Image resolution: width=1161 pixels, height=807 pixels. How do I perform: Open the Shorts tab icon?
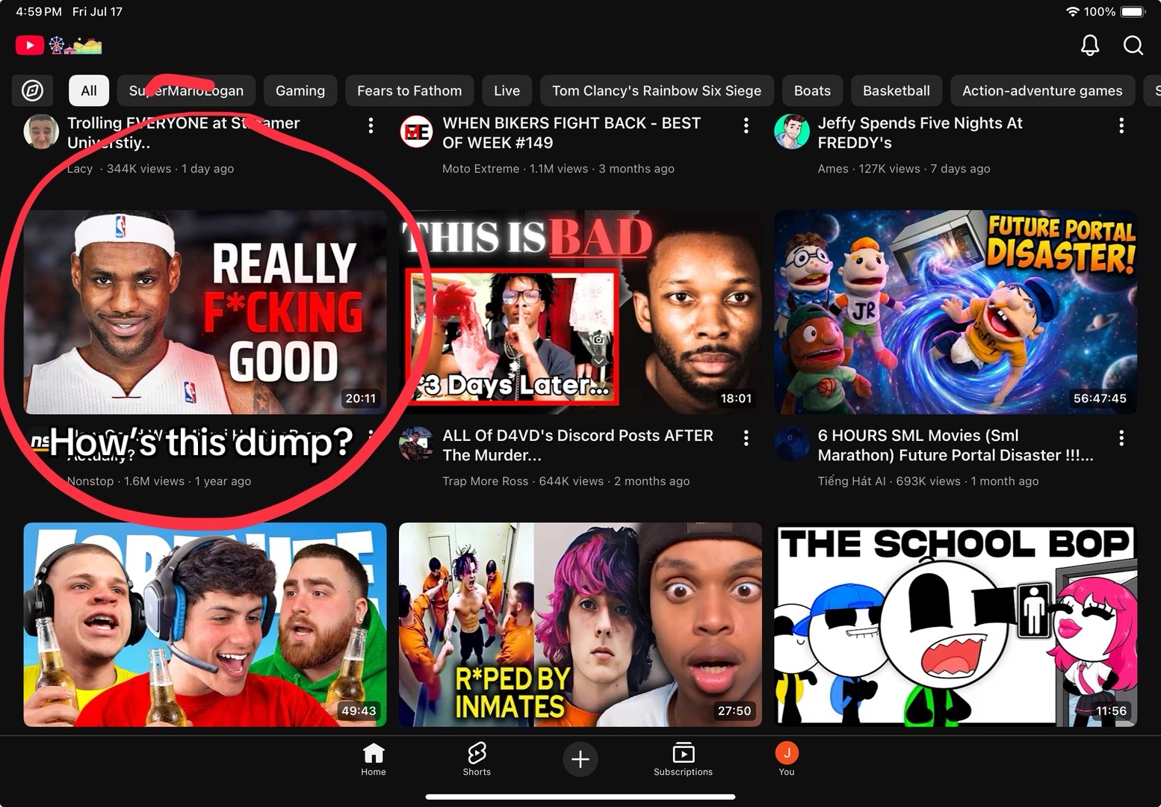(477, 759)
